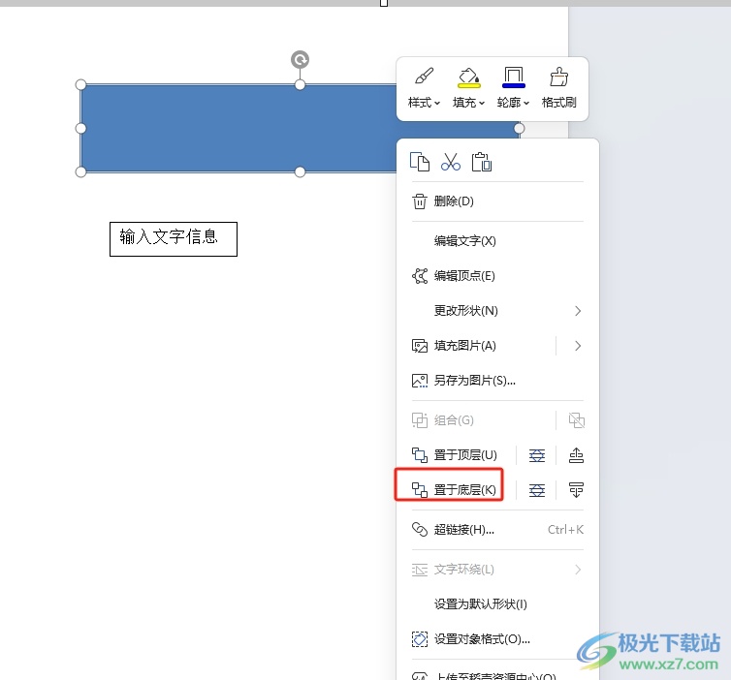Viewport: 731px width, 680px height.
Task: Click the 轮廓 outline icon
Action: [x=513, y=77]
